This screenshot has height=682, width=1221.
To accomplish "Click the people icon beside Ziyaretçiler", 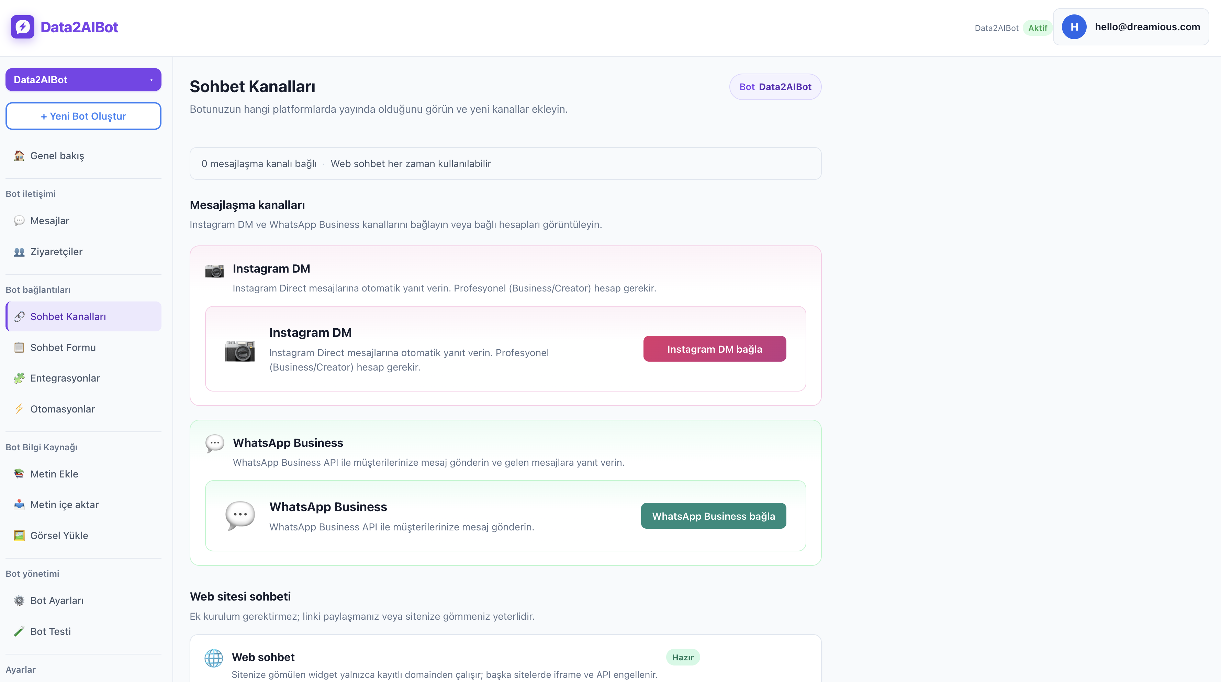I will [19, 252].
